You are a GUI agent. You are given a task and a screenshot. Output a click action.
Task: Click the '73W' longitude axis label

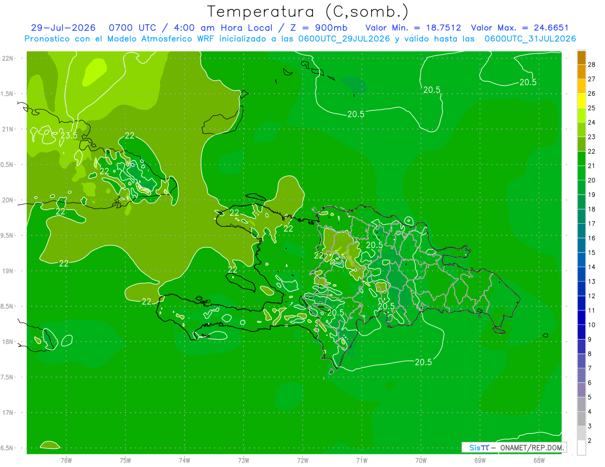244,460
